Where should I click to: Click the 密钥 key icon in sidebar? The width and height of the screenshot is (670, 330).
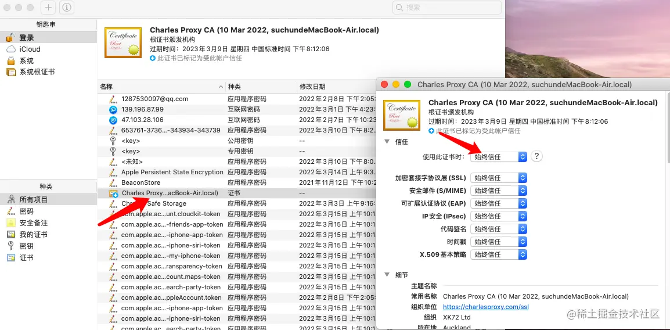(x=11, y=246)
